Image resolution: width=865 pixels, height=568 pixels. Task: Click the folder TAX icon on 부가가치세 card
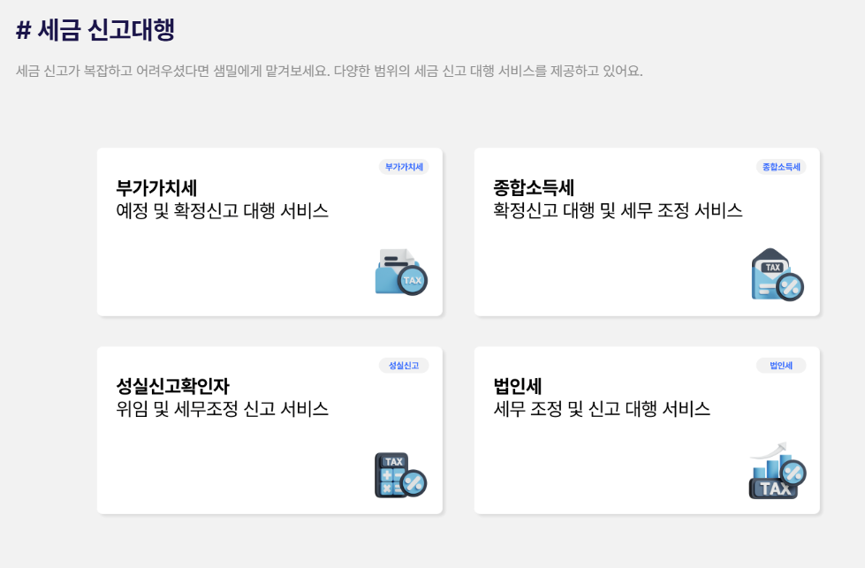tap(401, 272)
